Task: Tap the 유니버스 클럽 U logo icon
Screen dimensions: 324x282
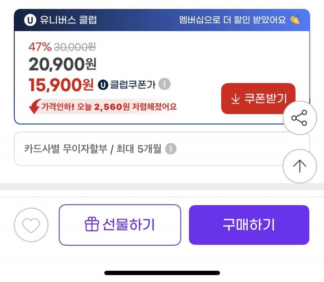Action: (30, 20)
